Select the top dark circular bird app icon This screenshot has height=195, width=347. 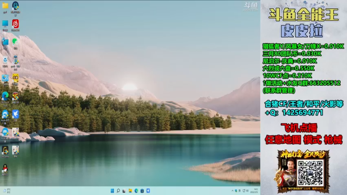pyautogui.click(x=15, y=6)
